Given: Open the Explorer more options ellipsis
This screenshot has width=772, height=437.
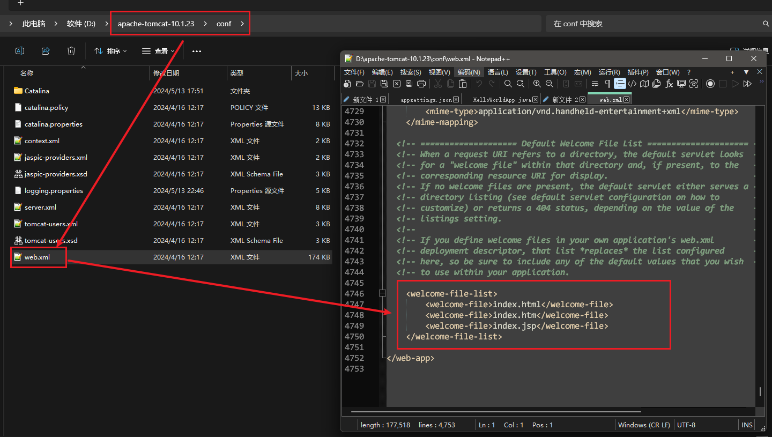Looking at the screenshot, I should click(x=197, y=51).
